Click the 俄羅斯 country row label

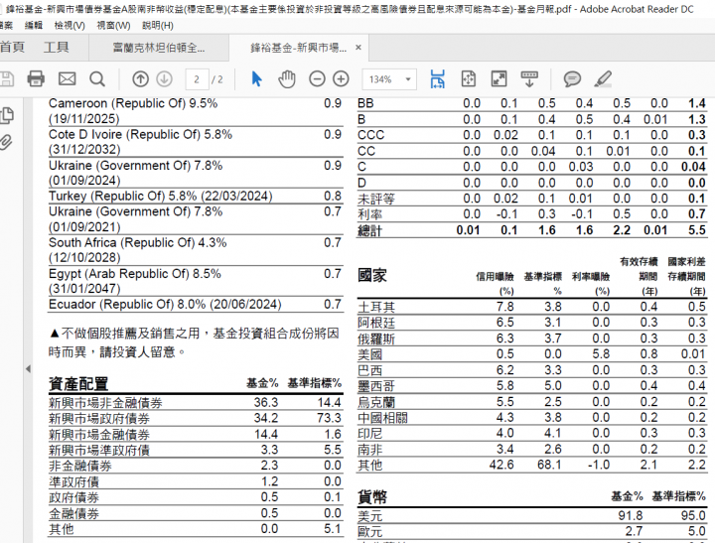(376, 339)
